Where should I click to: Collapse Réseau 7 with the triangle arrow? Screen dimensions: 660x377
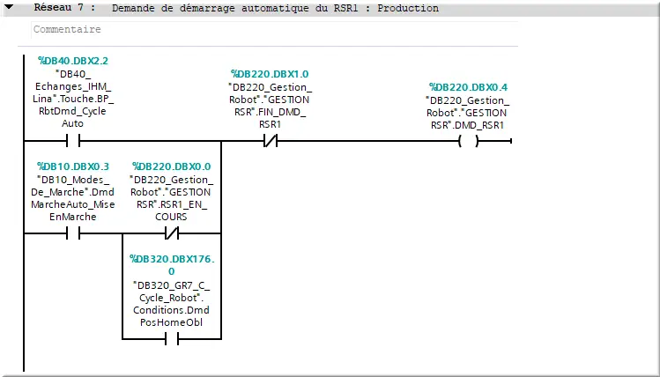[9, 7]
